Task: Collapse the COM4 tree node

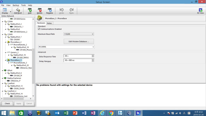Action: point(3,22)
